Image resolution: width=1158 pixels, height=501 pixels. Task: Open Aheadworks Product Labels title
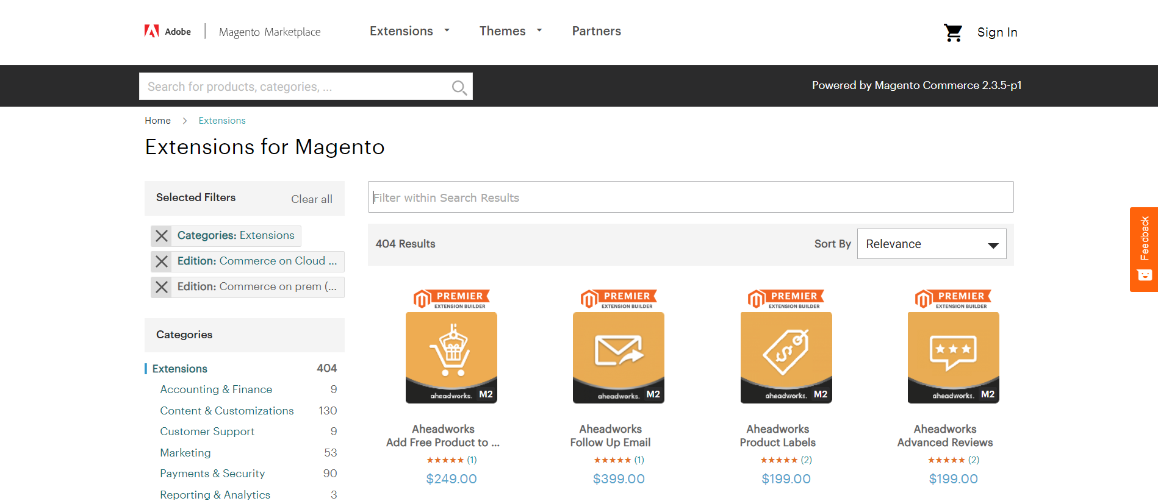point(778,436)
